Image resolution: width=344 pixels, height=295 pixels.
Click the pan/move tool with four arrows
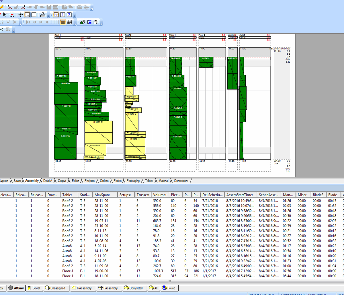(x=21, y=15)
